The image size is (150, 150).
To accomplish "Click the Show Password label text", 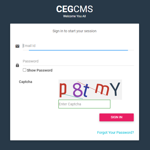I will (x=40, y=70).
